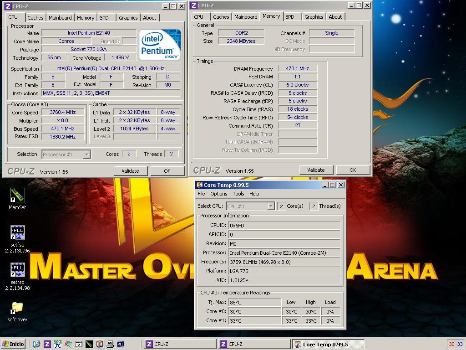
Task: Open About tab in left CPU-Z window
Action: click(x=149, y=18)
